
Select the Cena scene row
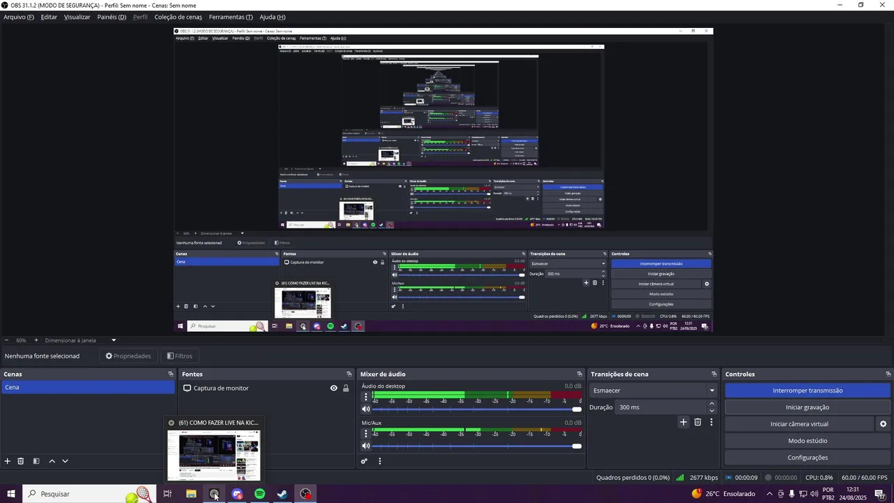[x=87, y=388]
